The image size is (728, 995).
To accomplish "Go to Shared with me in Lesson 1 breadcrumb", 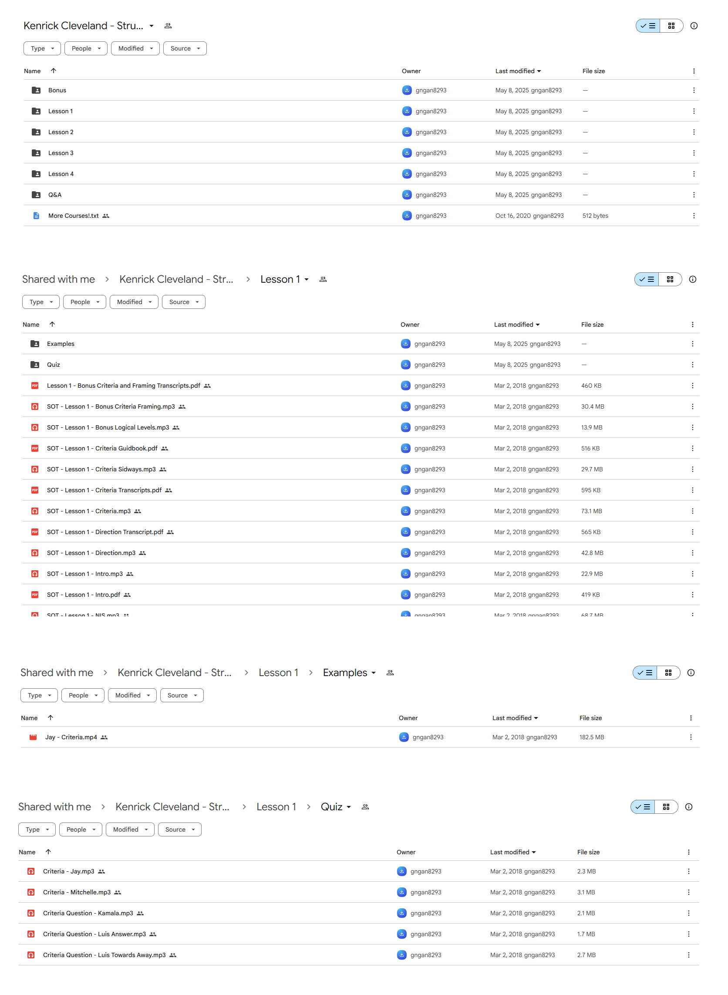I will 59,279.
